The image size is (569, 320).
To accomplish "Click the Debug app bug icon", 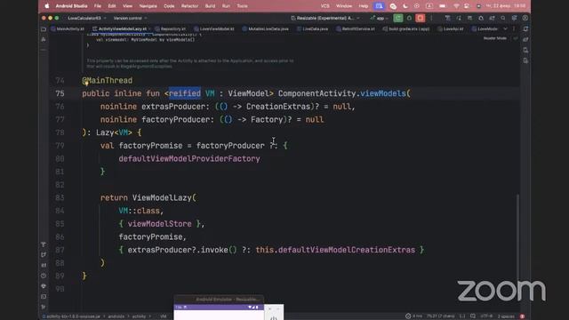I will tap(409, 18).
